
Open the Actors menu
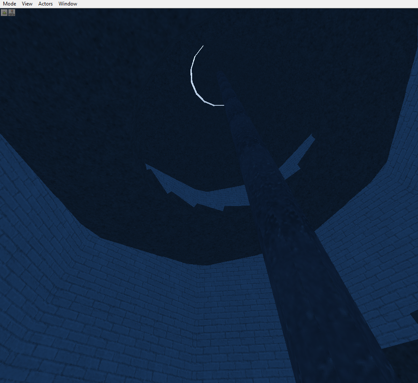click(x=46, y=4)
